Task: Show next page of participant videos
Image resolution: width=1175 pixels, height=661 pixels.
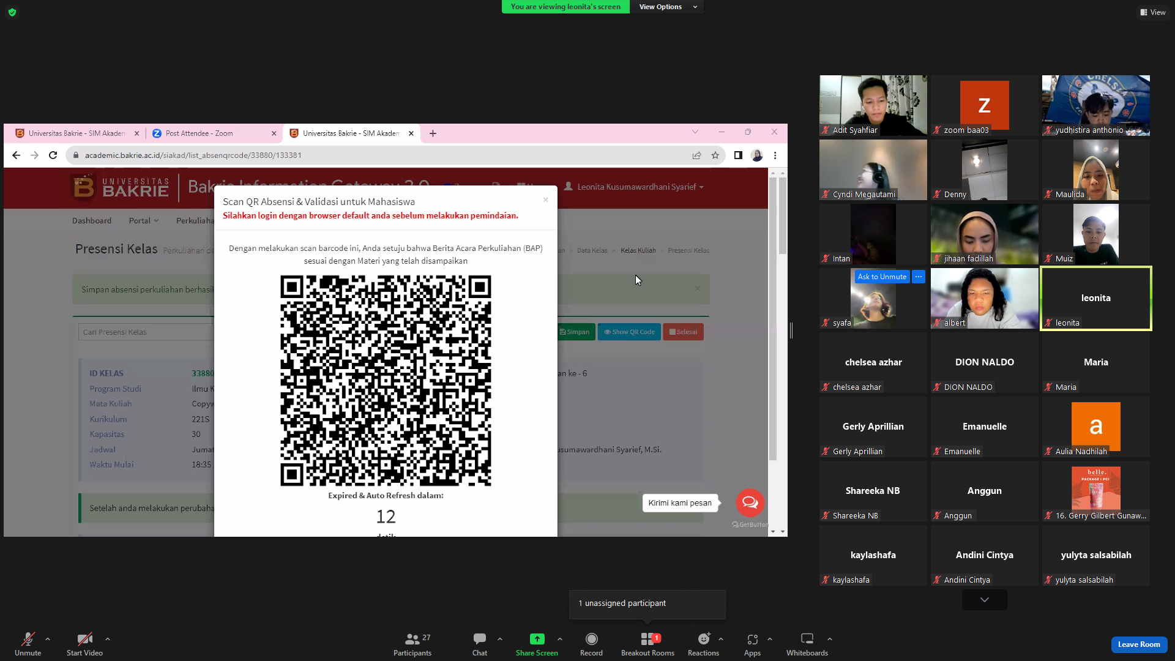Action: tap(985, 600)
